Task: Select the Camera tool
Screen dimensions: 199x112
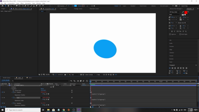Action: point(17,6)
